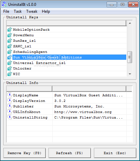This screenshot has height=161, width=140.
Task: Select the SchedulingAgent entry
Action: (x=30, y=52)
